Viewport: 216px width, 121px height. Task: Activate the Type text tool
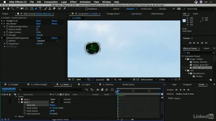[40, 9]
